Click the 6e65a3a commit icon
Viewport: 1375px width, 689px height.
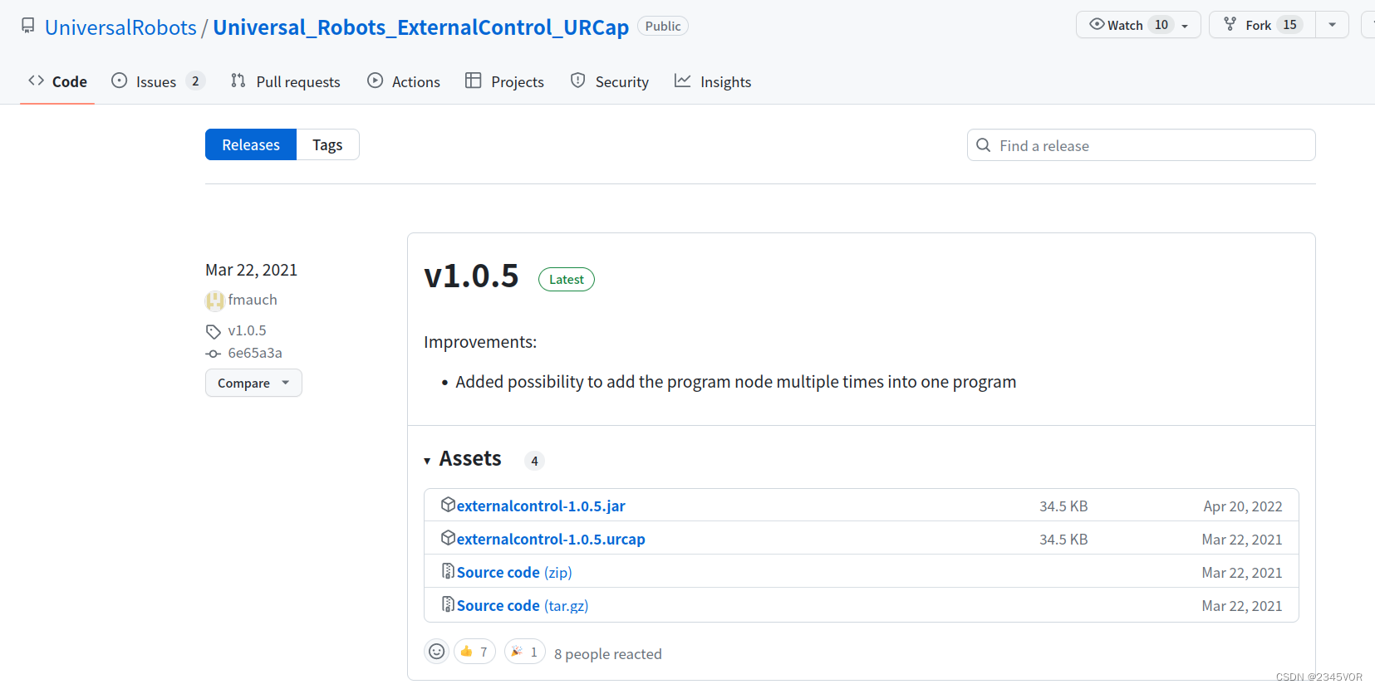pos(214,354)
